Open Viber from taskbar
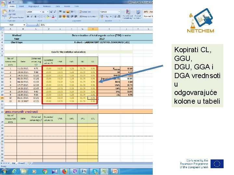Image resolution: width=234 pixels, height=175 pixels. click(75, 171)
